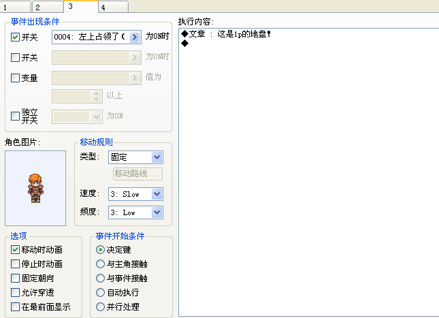Click the disabled second switch picker arrow
Image resolution: width=439 pixels, height=318 pixels.
(135, 57)
